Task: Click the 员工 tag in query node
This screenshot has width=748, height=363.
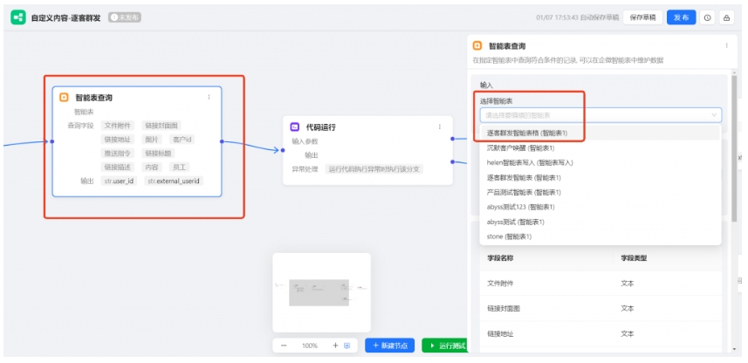Action: pos(180,168)
